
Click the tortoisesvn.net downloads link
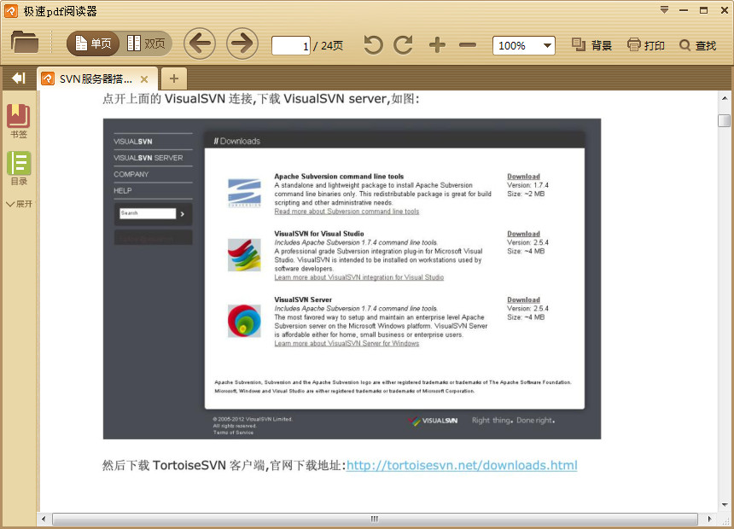462,465
